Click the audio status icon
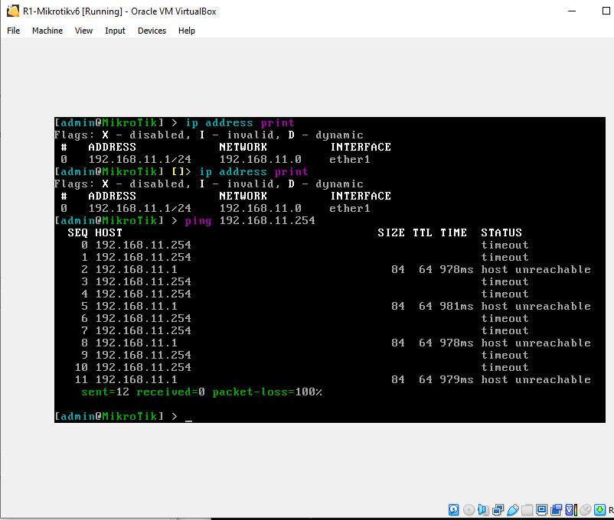This screenshot has width=614, height=520. [483, 509]
